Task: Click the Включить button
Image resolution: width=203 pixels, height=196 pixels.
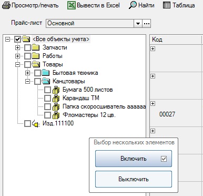Action: (x=134, y=159)
